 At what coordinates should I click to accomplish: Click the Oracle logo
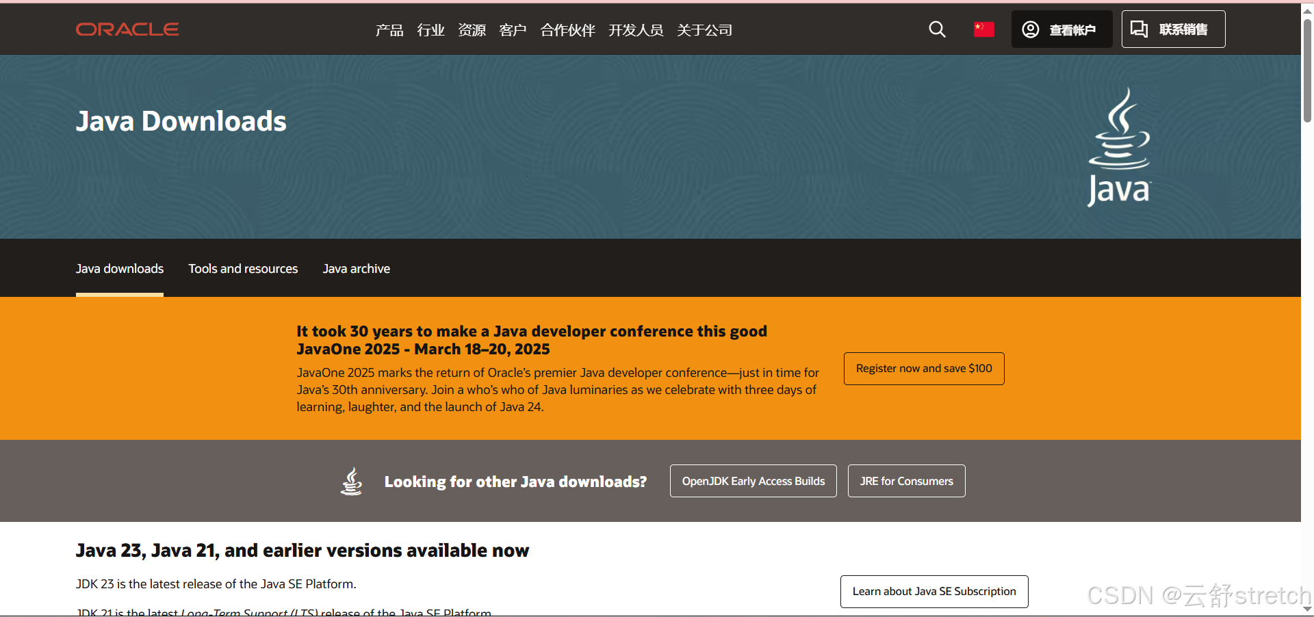pyautogui.click(x=127, y=29)
